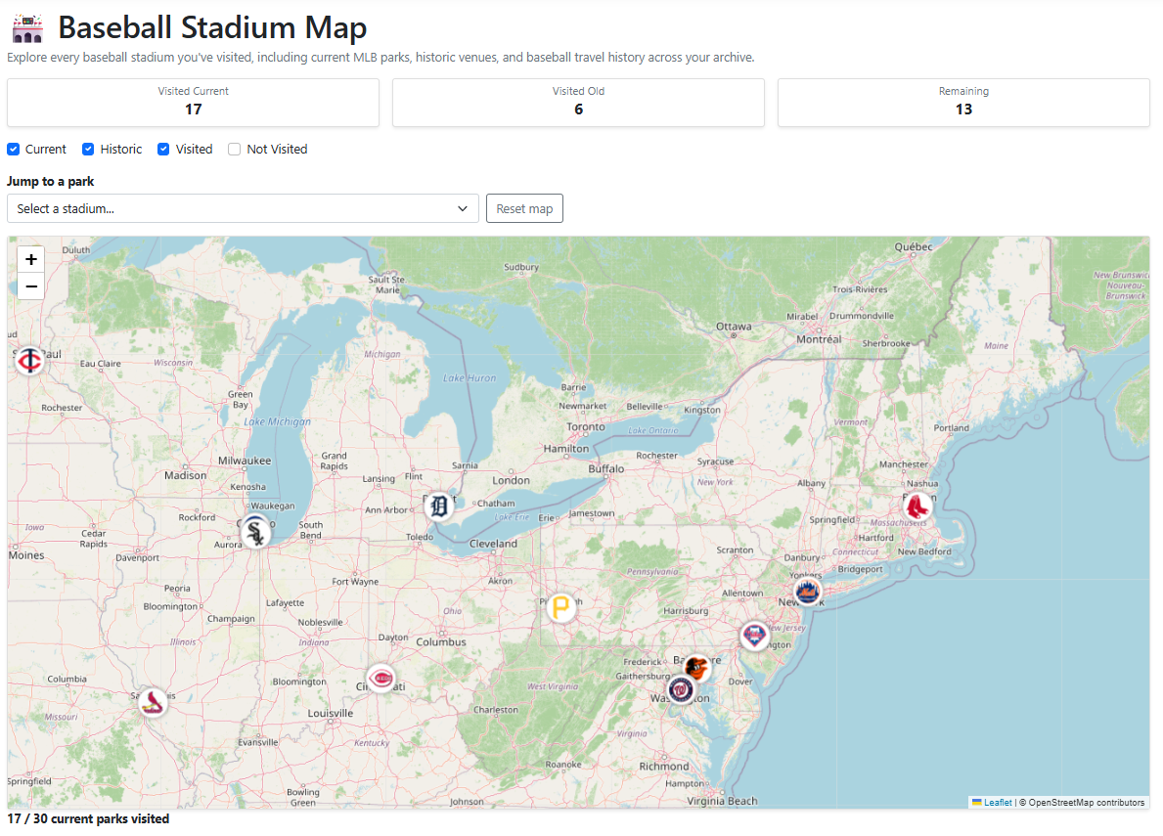Click the Washington Nationals stadium marker

680,690
